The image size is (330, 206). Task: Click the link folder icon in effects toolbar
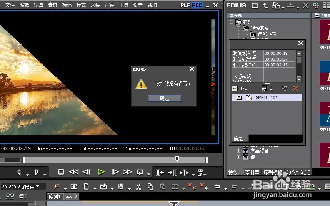276,5
